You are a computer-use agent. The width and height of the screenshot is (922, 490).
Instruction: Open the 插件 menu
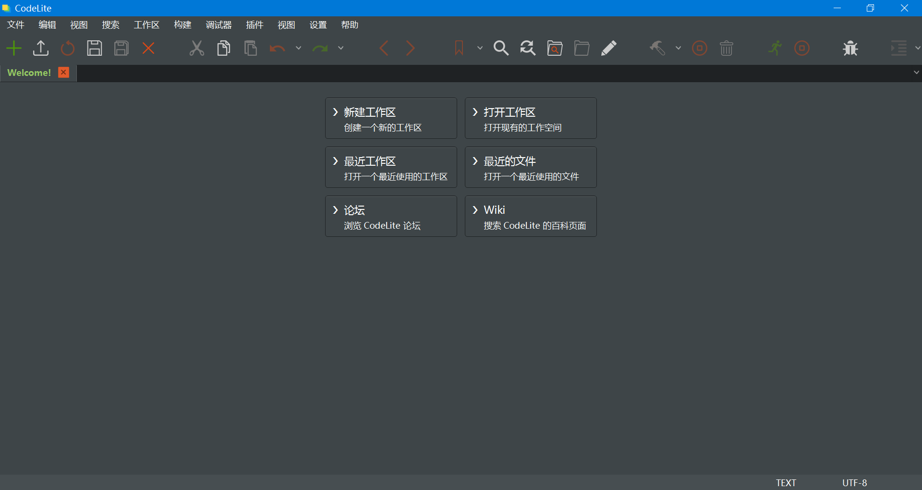point(255,25)
